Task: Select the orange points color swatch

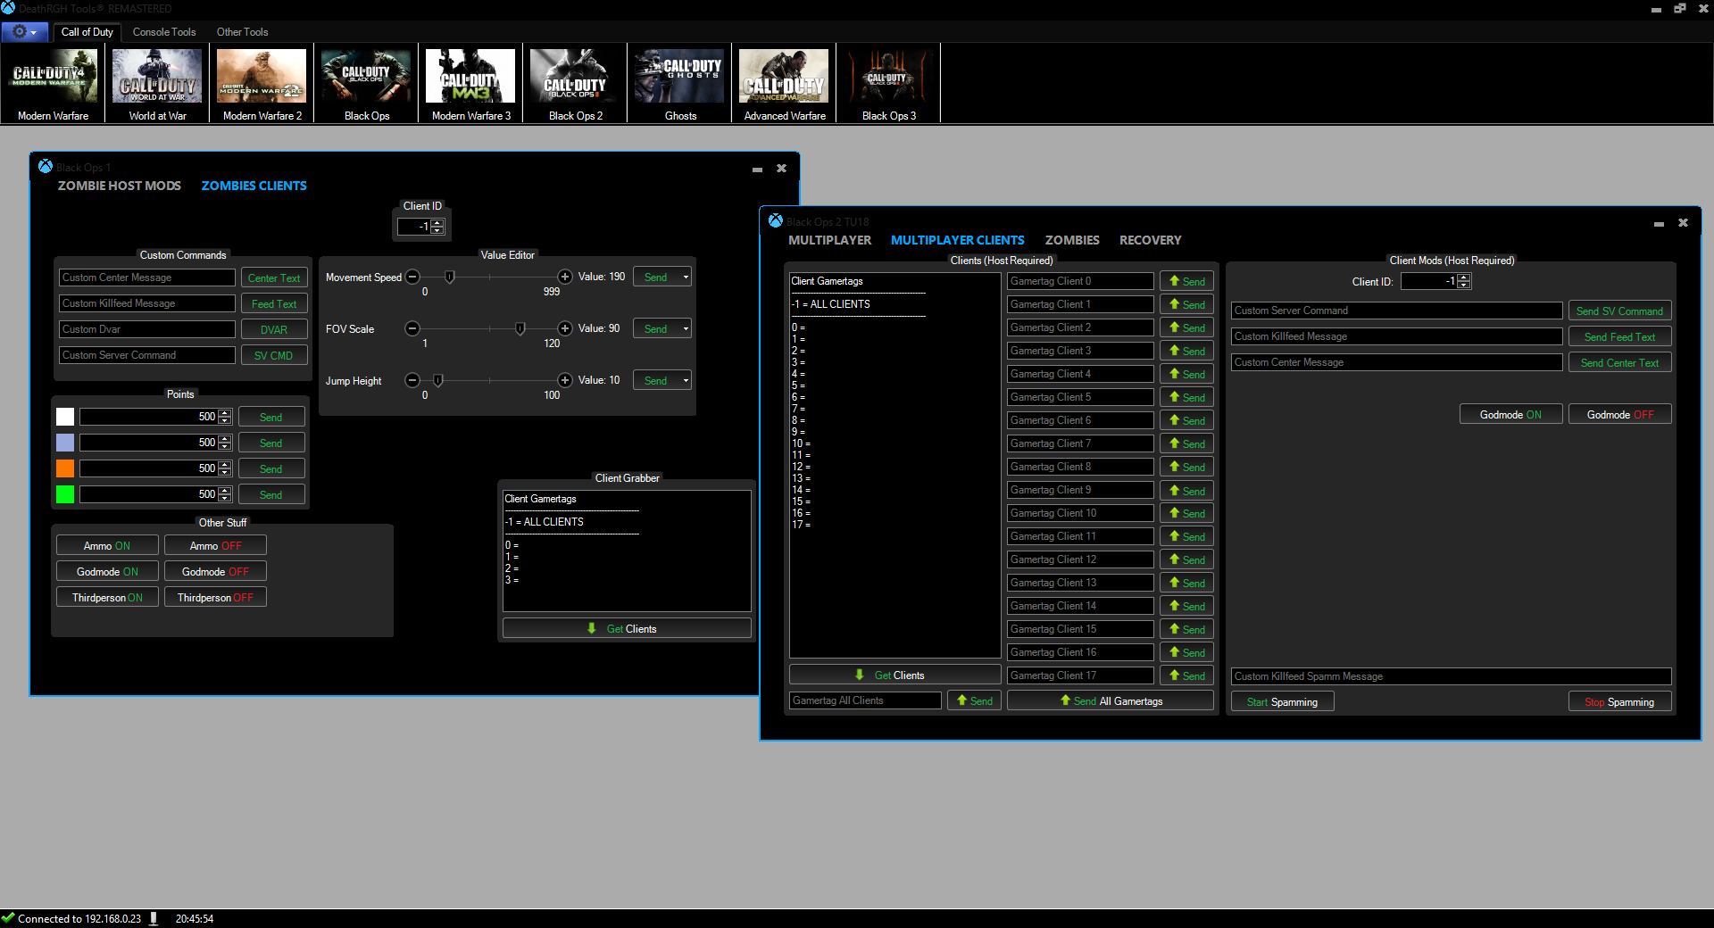Action: pos(65,468)
